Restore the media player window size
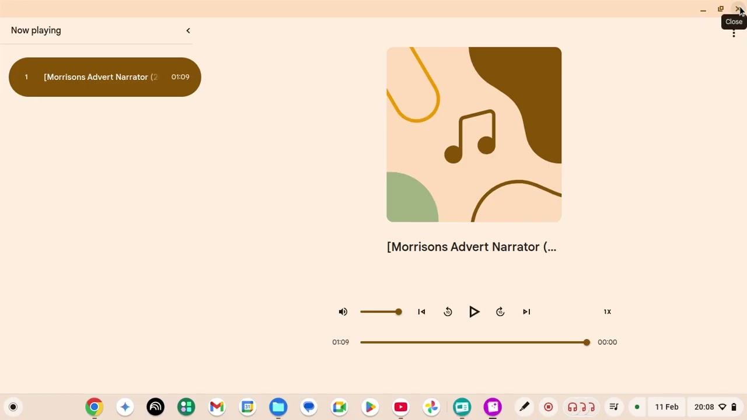 (x=721, y=9)
